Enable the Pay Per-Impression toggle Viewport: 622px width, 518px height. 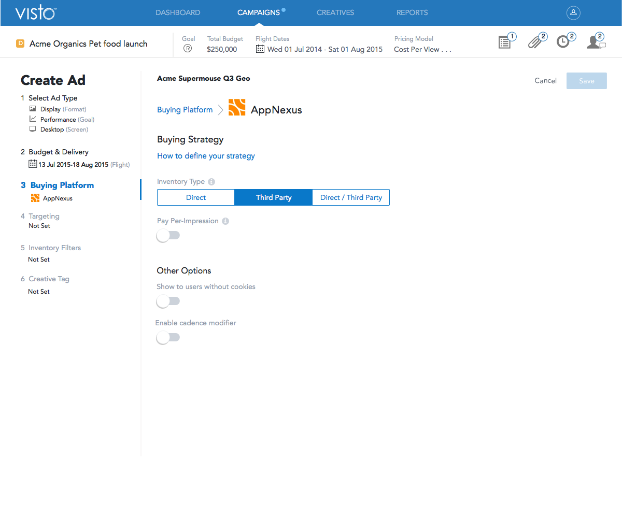[168, 236]
